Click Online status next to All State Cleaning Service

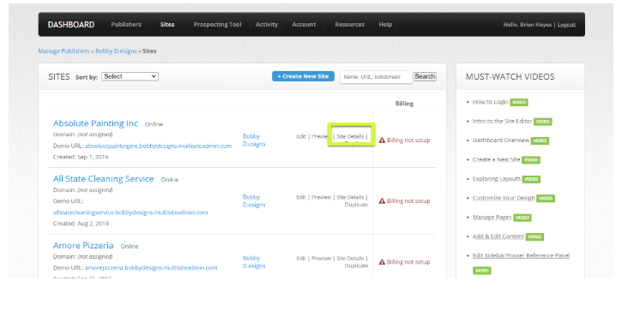click(x=169, y=180)
